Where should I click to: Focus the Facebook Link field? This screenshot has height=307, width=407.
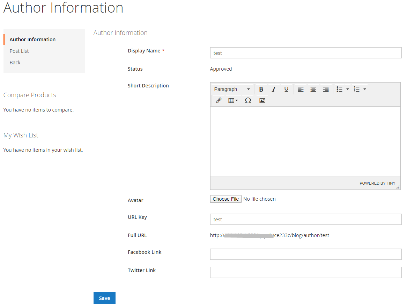[305, 254]
